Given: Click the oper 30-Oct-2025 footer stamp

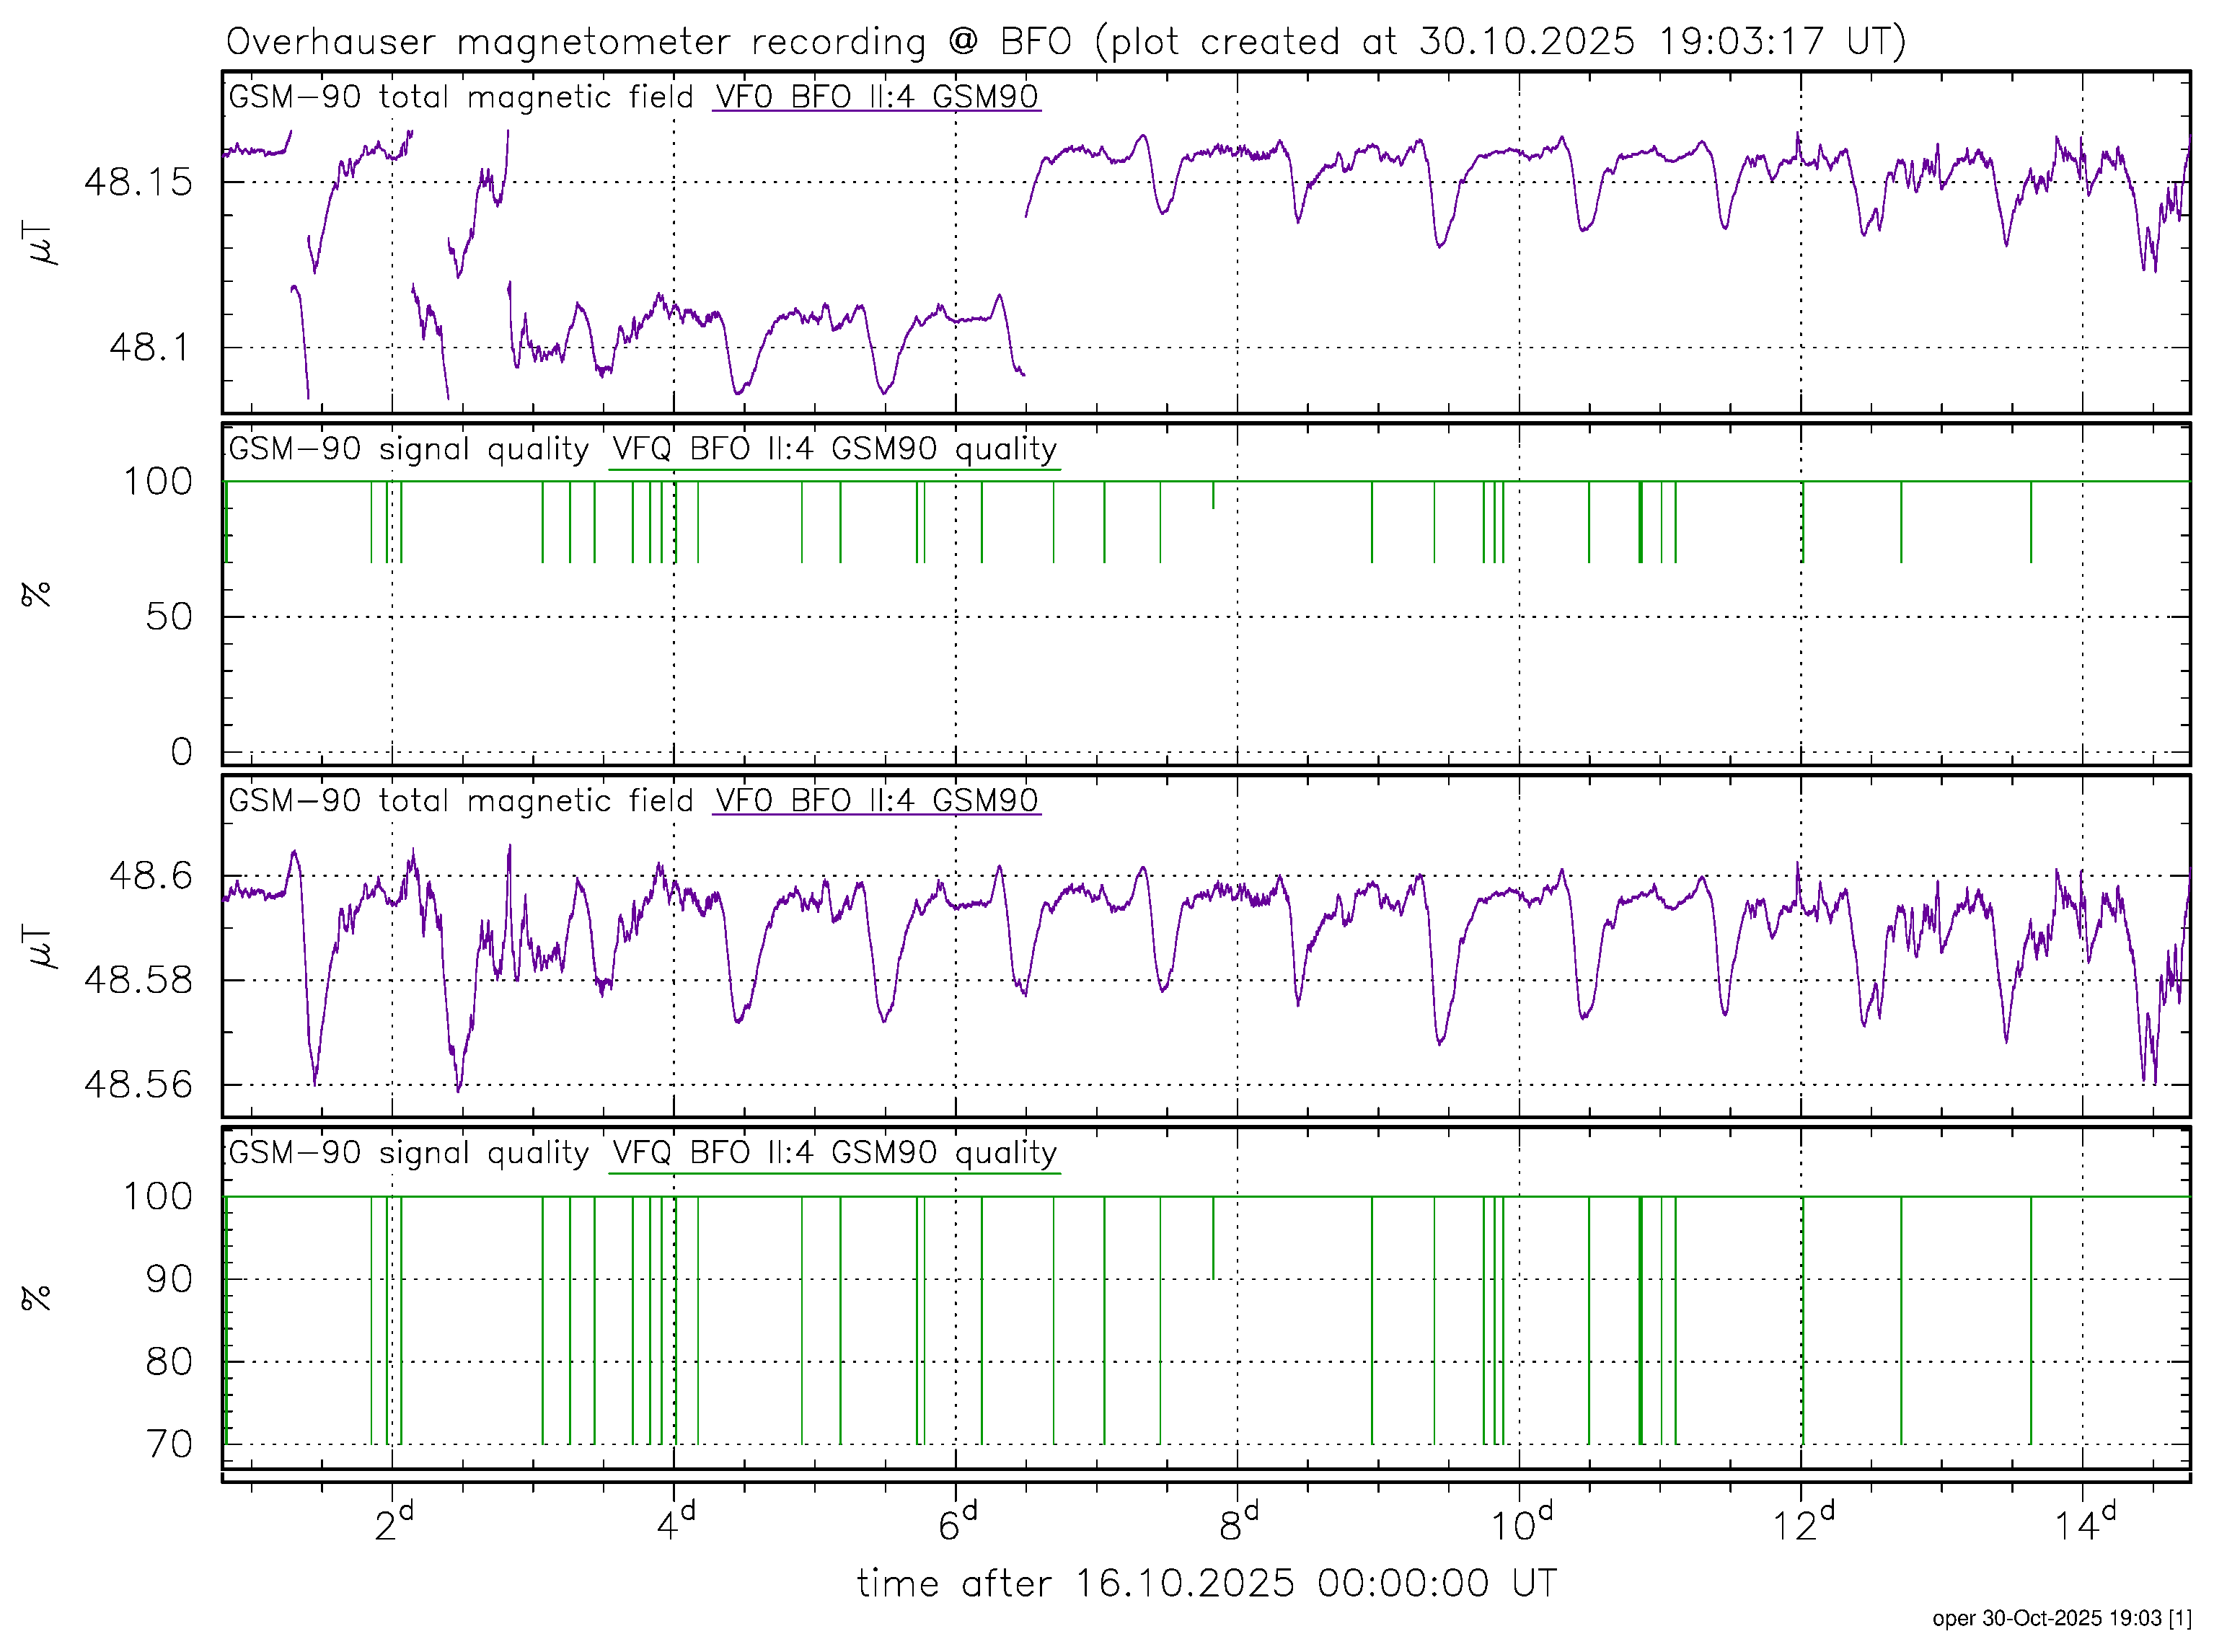Looking at the screenshot, I should pos(2061,1618).
